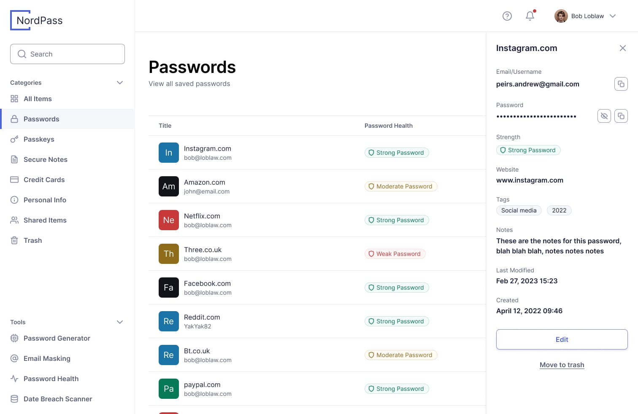Image resolution: width=638 pixels, height=414 pixels.
Task: Close the Instagram.com details panel
Action: [x=623, y=48]
